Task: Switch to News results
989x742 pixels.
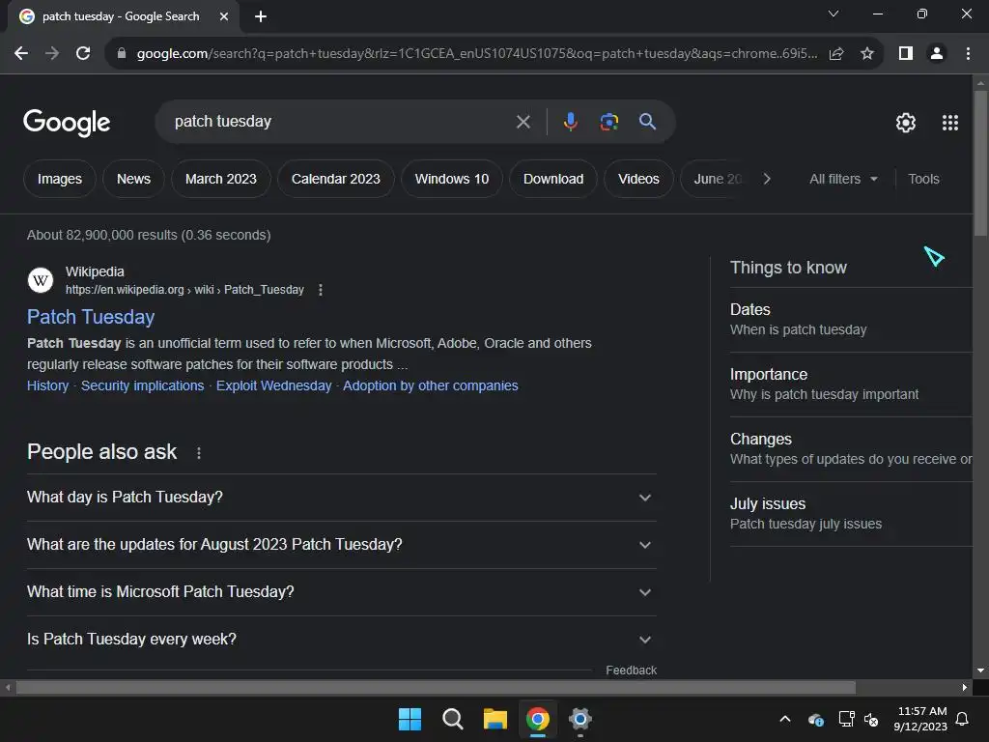Action: 133,179
